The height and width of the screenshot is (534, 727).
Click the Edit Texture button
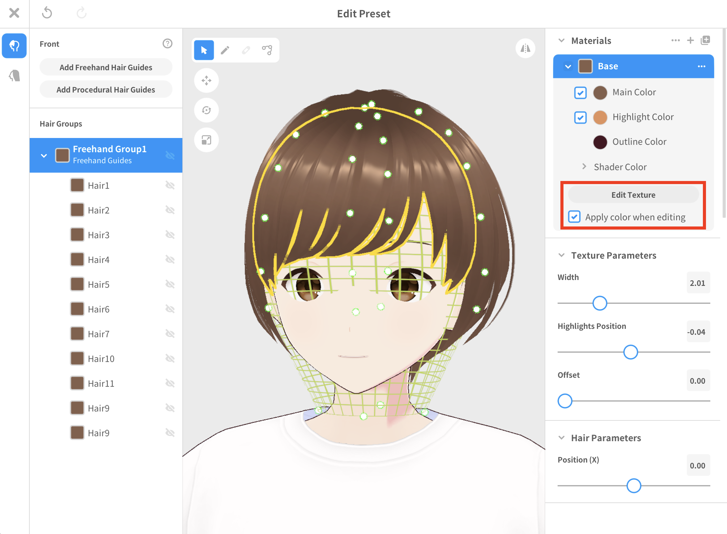tap(633, 195)
